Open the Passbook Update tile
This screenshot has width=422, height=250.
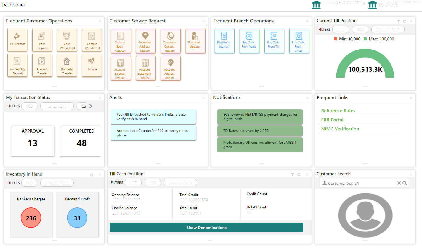195,41
